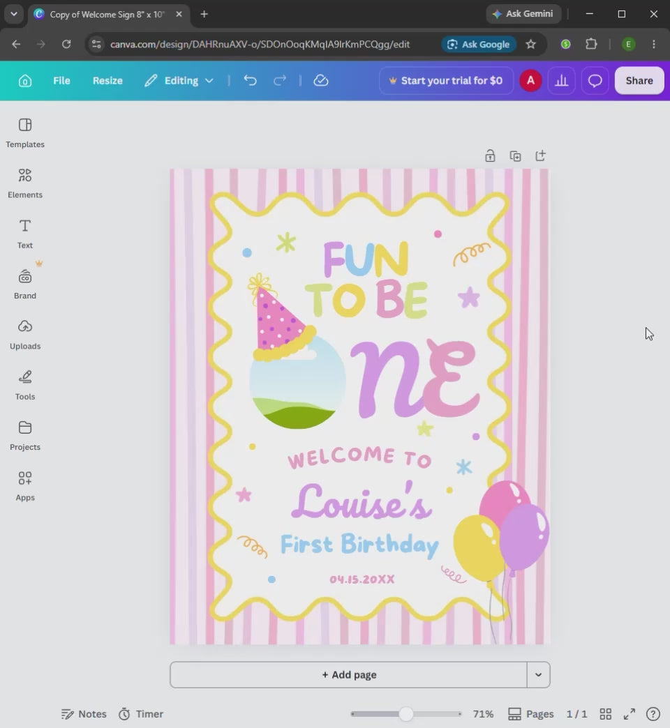Undo the last action

pos(251,81)
